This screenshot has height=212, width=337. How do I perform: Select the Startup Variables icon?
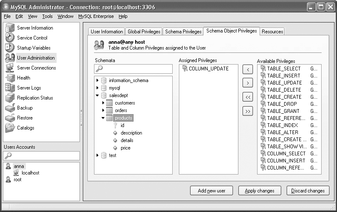click(10, 48)
